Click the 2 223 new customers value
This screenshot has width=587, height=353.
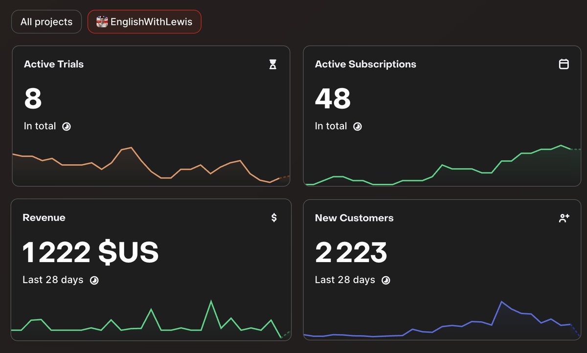click(351, 253)
